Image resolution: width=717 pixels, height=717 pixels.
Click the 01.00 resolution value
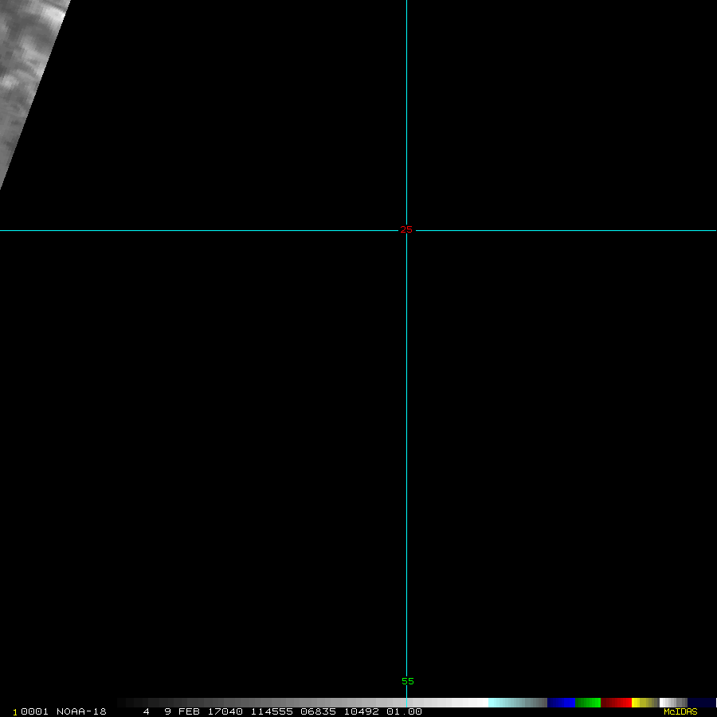pos(404,711)
